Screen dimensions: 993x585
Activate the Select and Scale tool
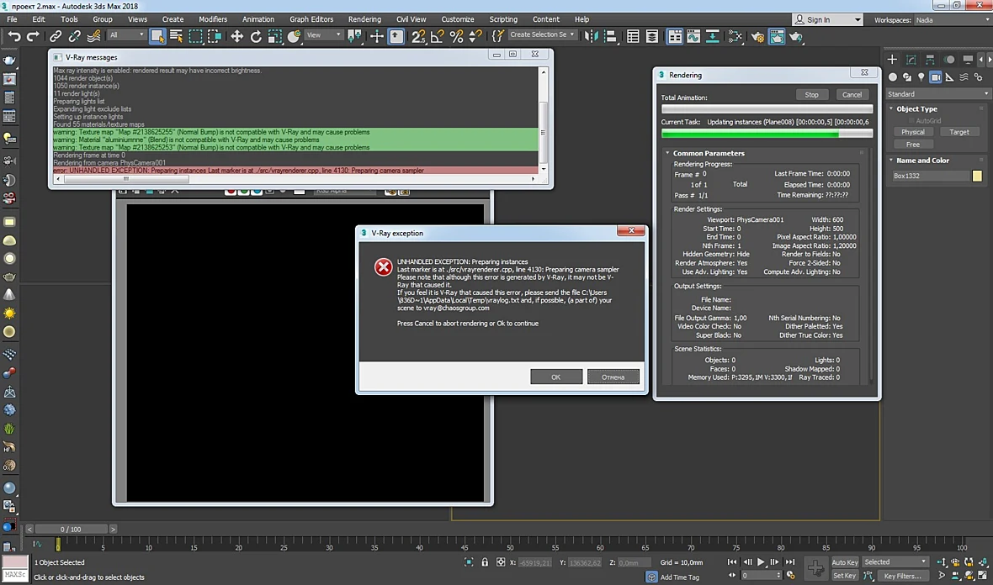(275, 37)
